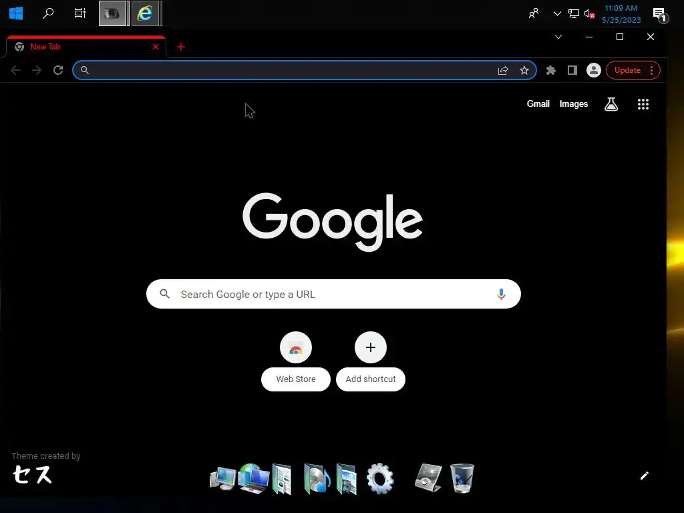The width and height of the screenshot is (684, 513).
Task: Open the Network globe icon in the dock
Action: pyautogui.click(x=254, y=478)
